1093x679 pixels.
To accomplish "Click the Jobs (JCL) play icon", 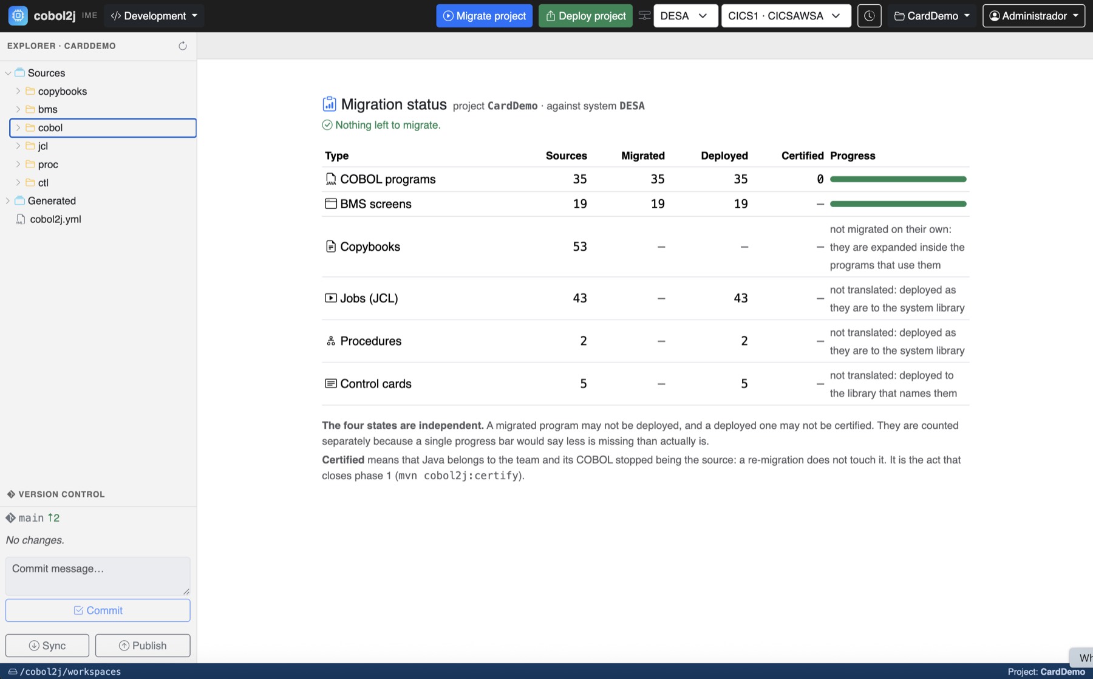I will pyautogui.click(x=331, y=298).
